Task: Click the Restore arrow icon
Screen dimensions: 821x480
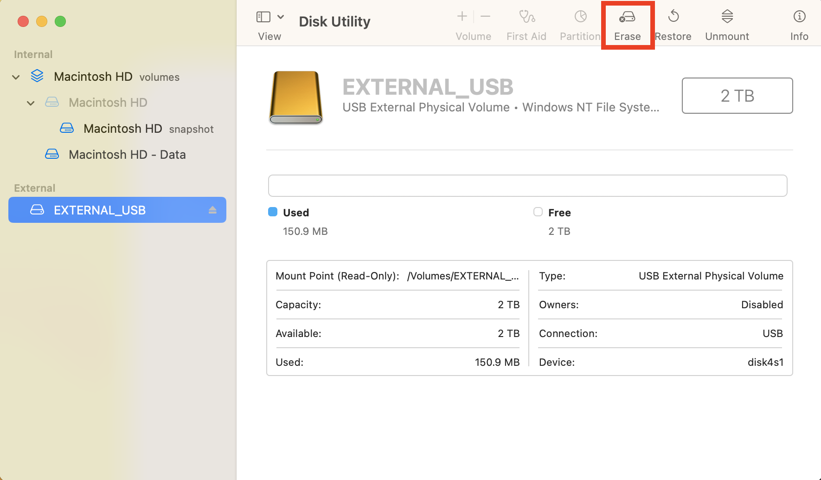Action: click(673, 17)
